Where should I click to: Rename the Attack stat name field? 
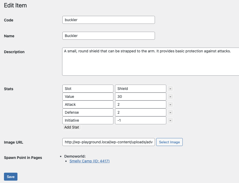[x=88, y=104]
